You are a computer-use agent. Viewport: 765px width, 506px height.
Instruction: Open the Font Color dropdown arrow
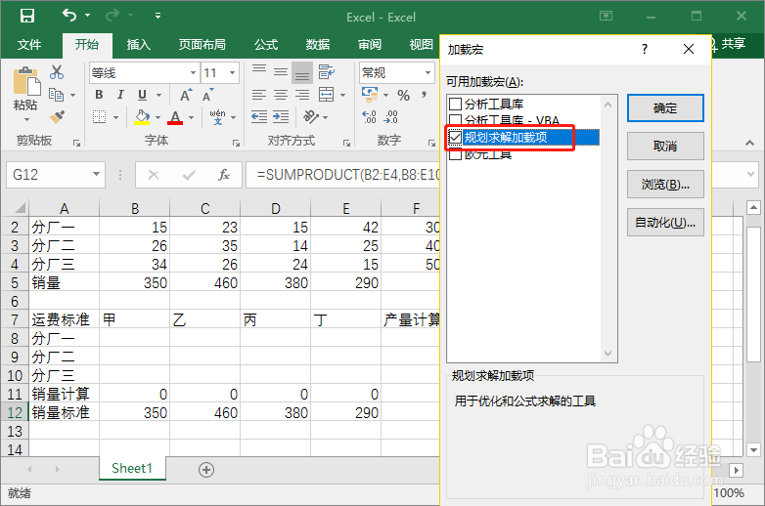click(x=192, y=117)
